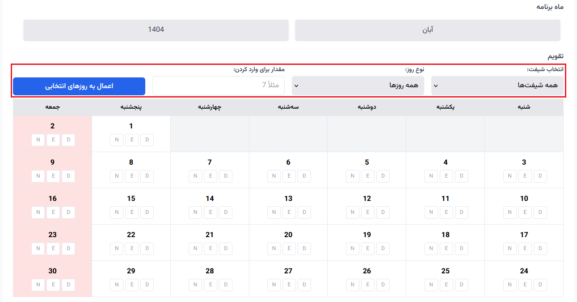Activate the D shift on day 3
The height and width of the screenshot is (302, 577).
tap(540, 176)
